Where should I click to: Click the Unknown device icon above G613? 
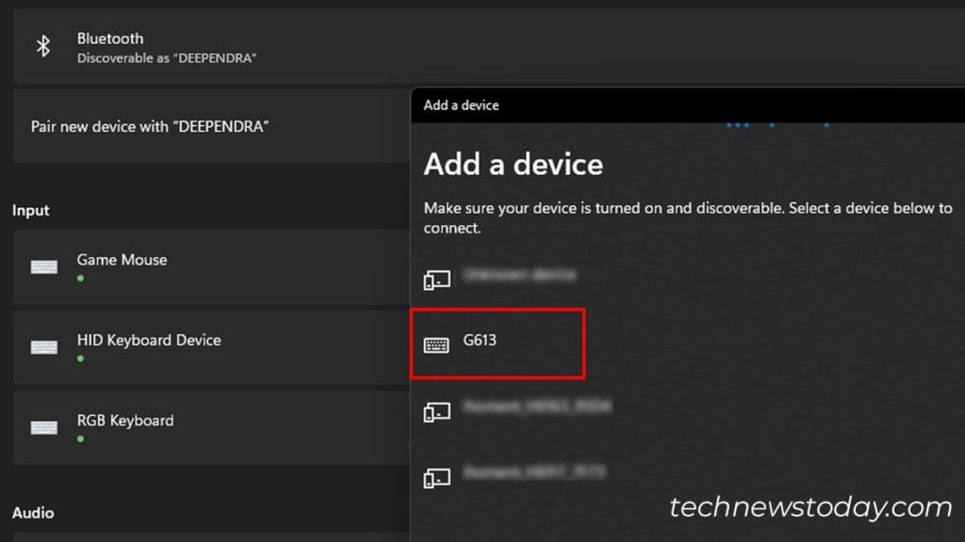[x=437, y=278]
